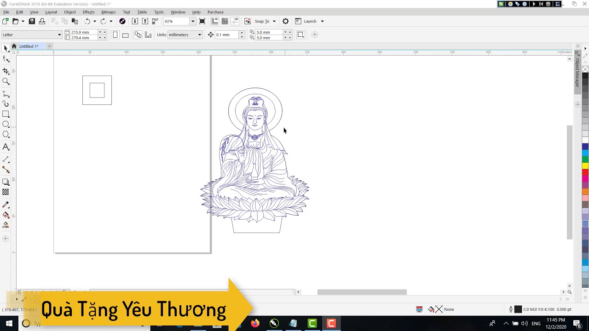
Task: Open the Units millimeters dropdown
Action: (199, 34)
